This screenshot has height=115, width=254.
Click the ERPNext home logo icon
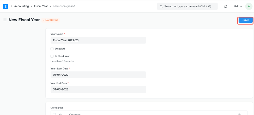click(5, 6)
